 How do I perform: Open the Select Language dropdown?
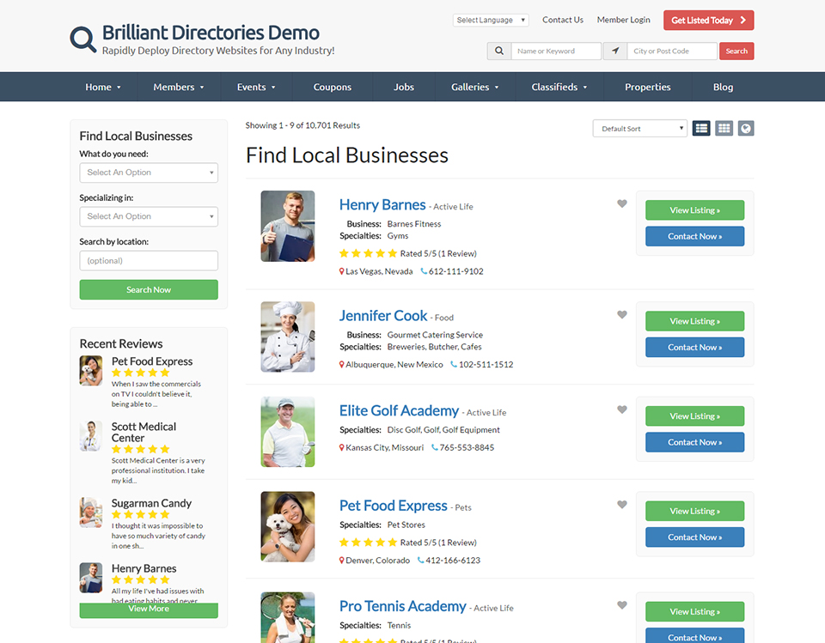491,20
